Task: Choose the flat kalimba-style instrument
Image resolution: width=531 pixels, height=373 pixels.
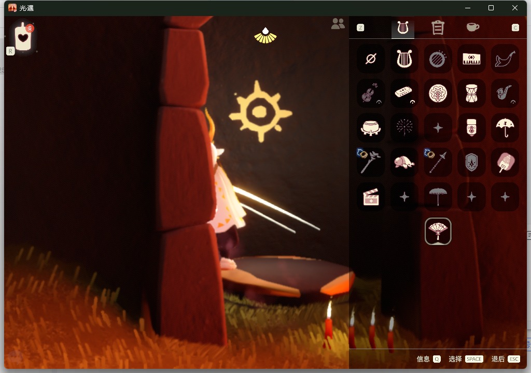Action: pyautogui.click(x=404, y=93)
